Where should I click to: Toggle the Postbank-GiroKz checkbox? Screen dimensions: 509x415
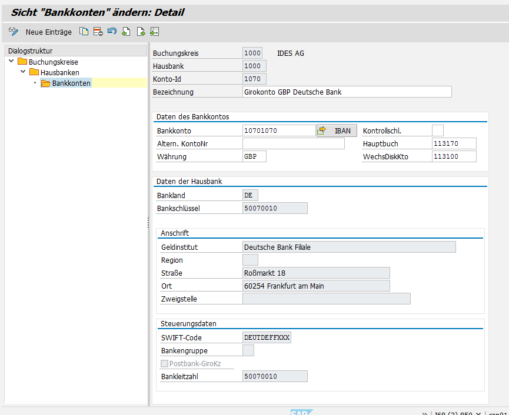tap(164, 363)
